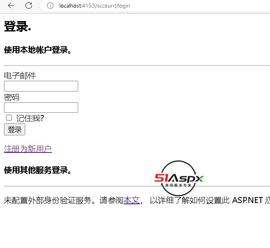
Task: Click the 电子邮件 field label
Action: point(20,76)
